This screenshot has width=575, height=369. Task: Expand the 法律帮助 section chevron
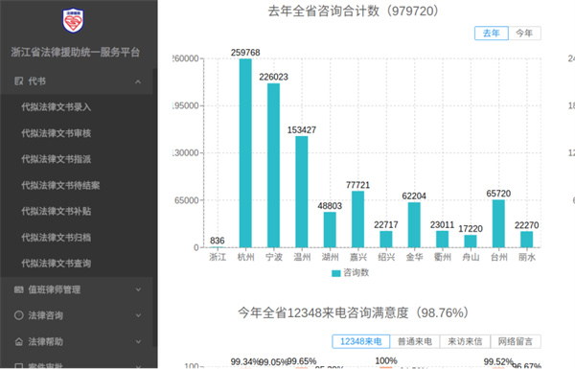tap(138, 342)
